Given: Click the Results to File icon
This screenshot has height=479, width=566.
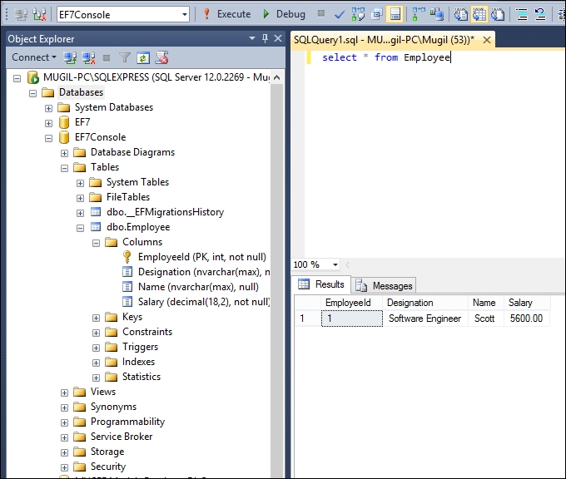Looking at the screenshot, I should point(498,14).
